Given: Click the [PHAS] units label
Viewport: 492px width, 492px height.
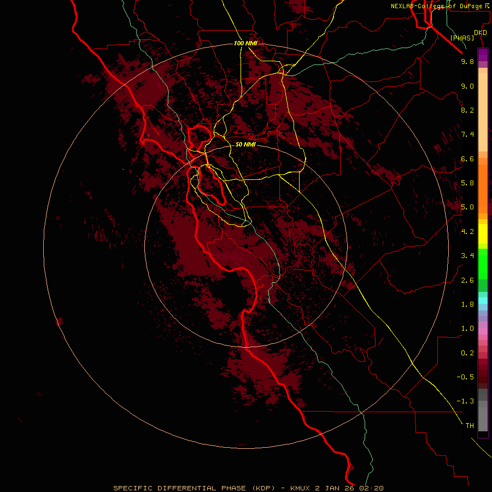Looking at the screenshot, I should (462, 38).
